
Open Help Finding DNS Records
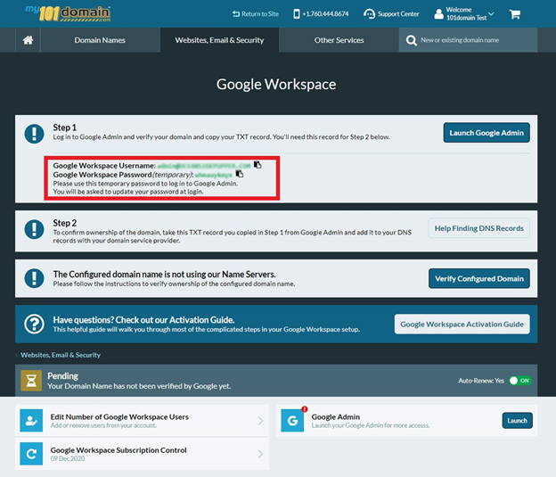coord(478,228)
